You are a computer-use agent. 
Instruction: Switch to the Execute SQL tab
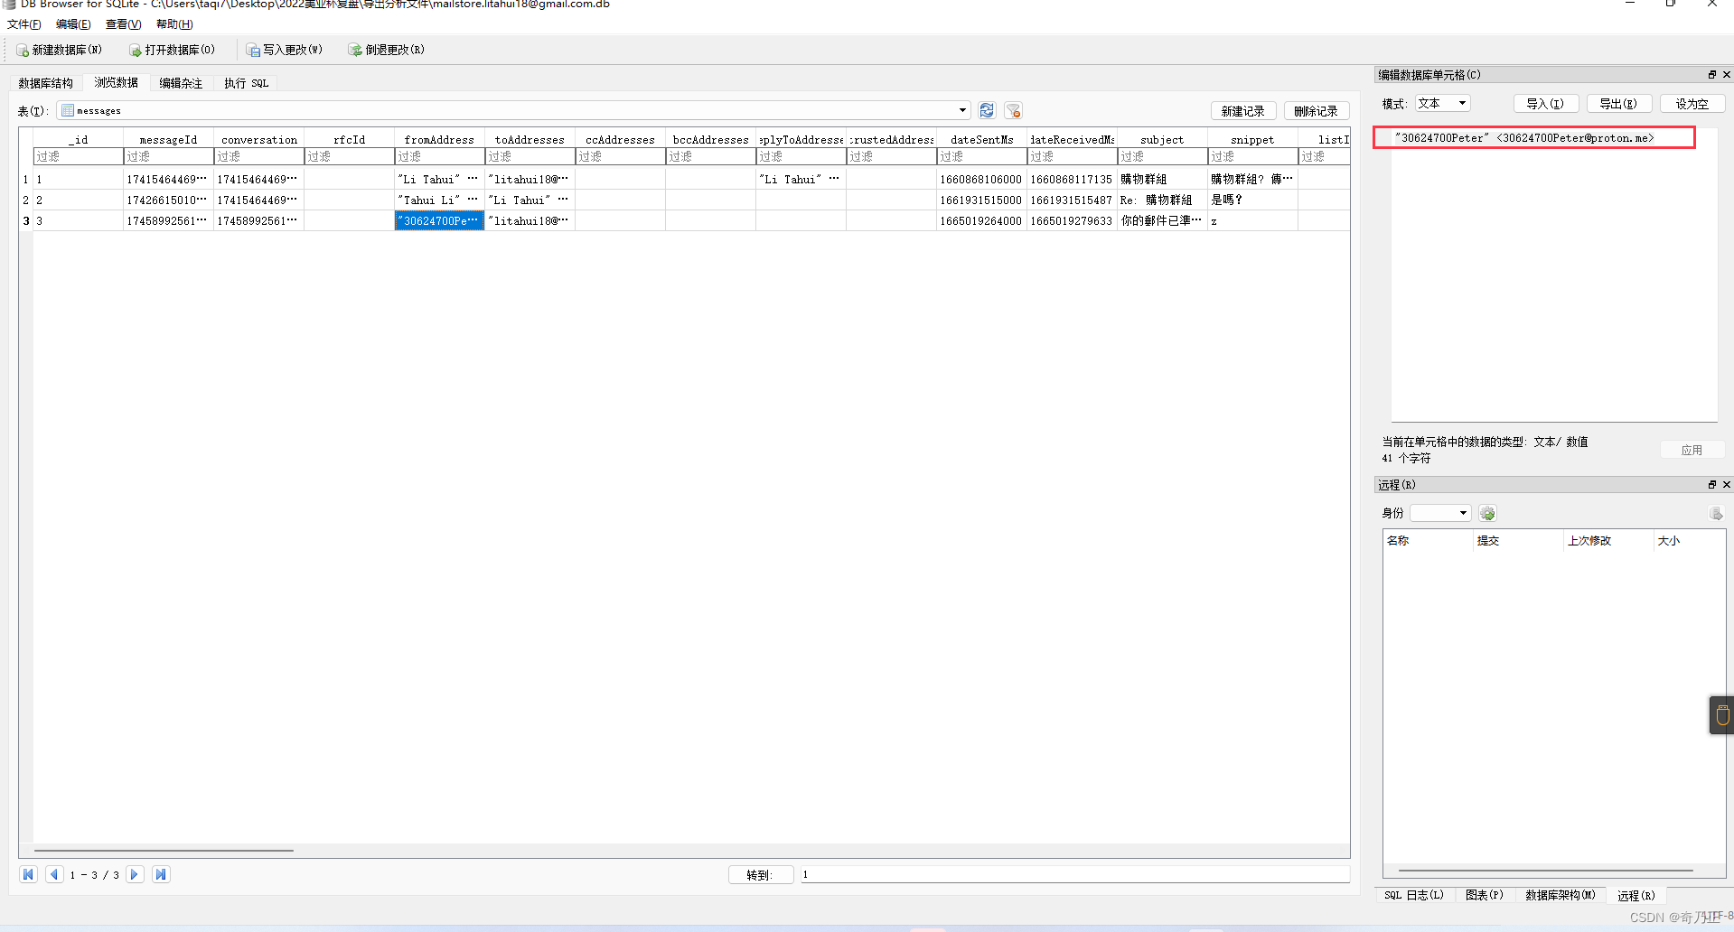click(x=247, y=83)
